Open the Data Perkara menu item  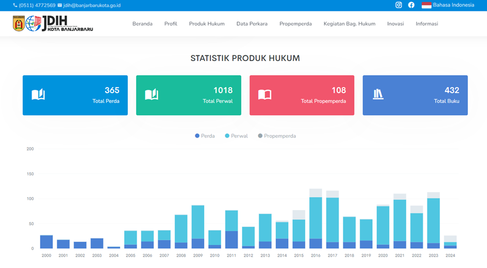click(252, 24)
